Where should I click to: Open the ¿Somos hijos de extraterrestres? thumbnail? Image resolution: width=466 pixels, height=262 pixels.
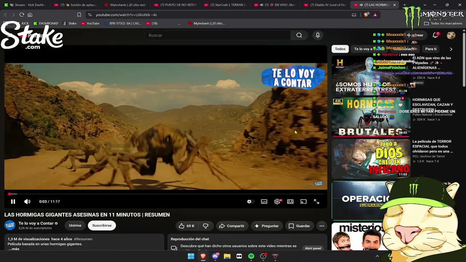click(x=371, y=75)
